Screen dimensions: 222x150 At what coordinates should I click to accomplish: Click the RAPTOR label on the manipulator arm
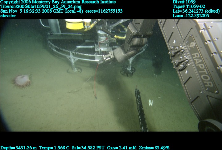click(x=203, y=69)
